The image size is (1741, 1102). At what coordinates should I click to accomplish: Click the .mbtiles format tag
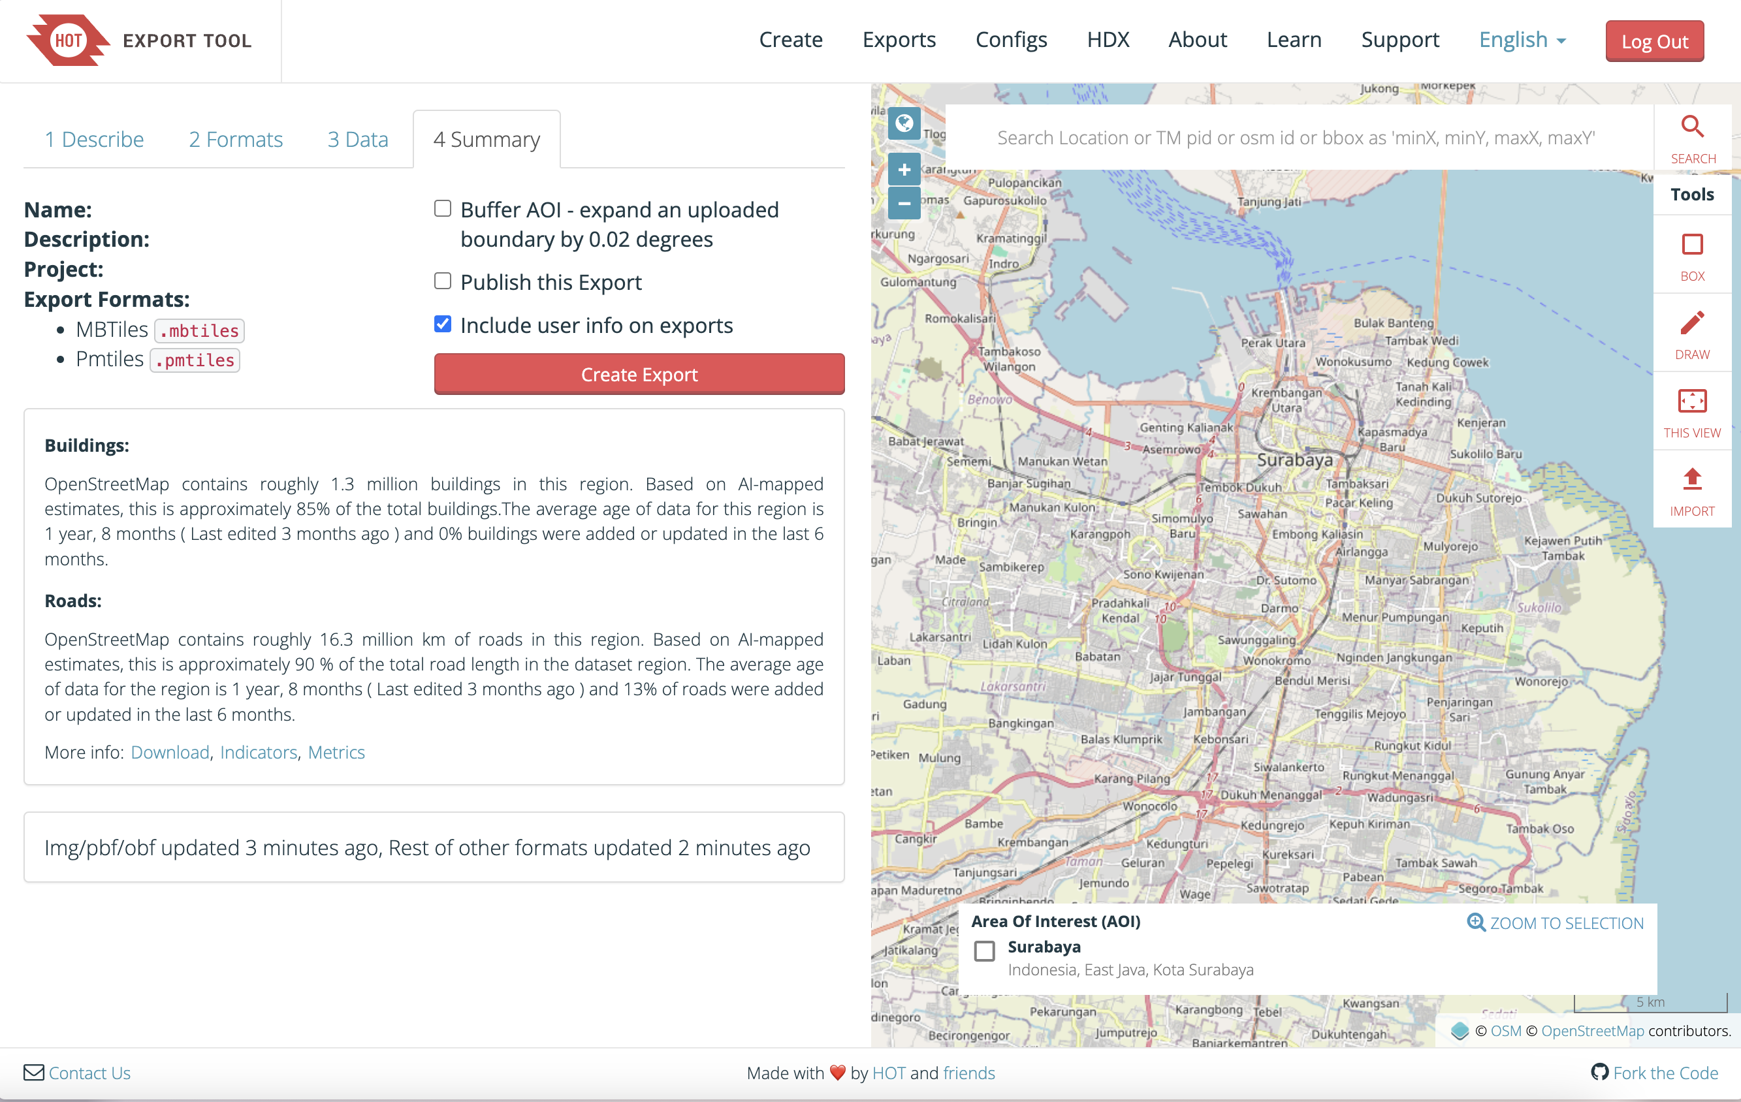(x=199, y=330)
